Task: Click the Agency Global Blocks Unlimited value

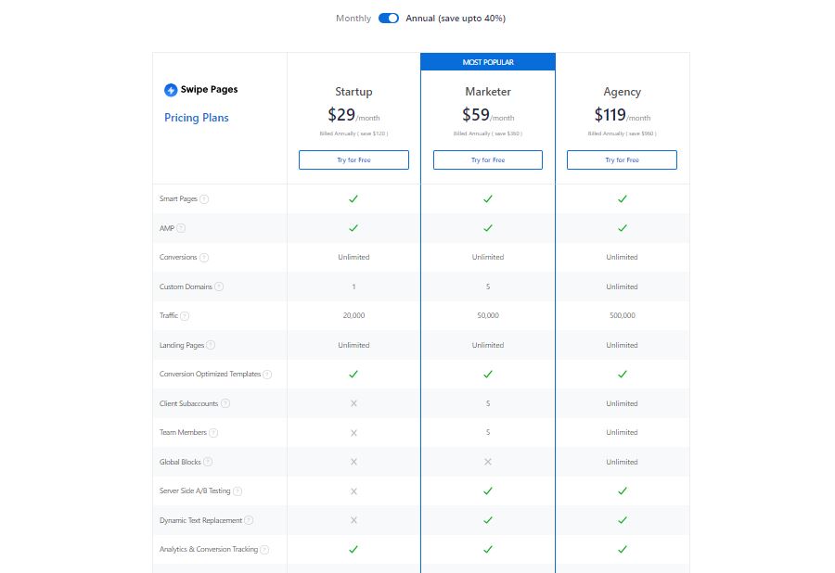Action: pyautogui.click(x=622, y=462)
